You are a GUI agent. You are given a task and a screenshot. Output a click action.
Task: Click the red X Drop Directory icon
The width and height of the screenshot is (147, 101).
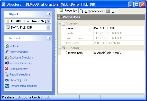[x=7, y=69]
